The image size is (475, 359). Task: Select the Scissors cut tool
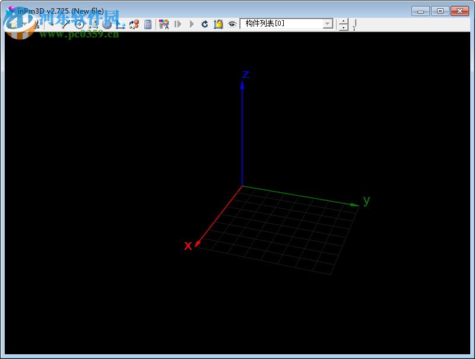click(37, 26)
